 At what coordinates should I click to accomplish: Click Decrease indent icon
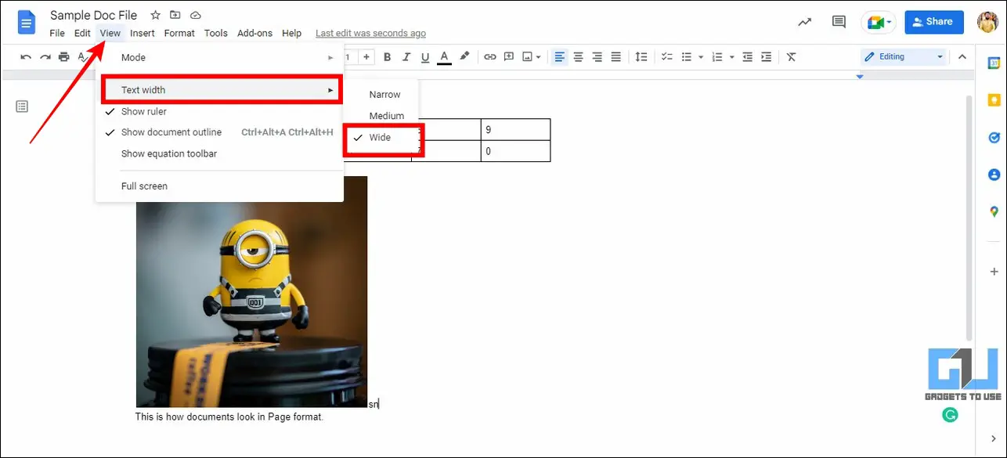748,57
